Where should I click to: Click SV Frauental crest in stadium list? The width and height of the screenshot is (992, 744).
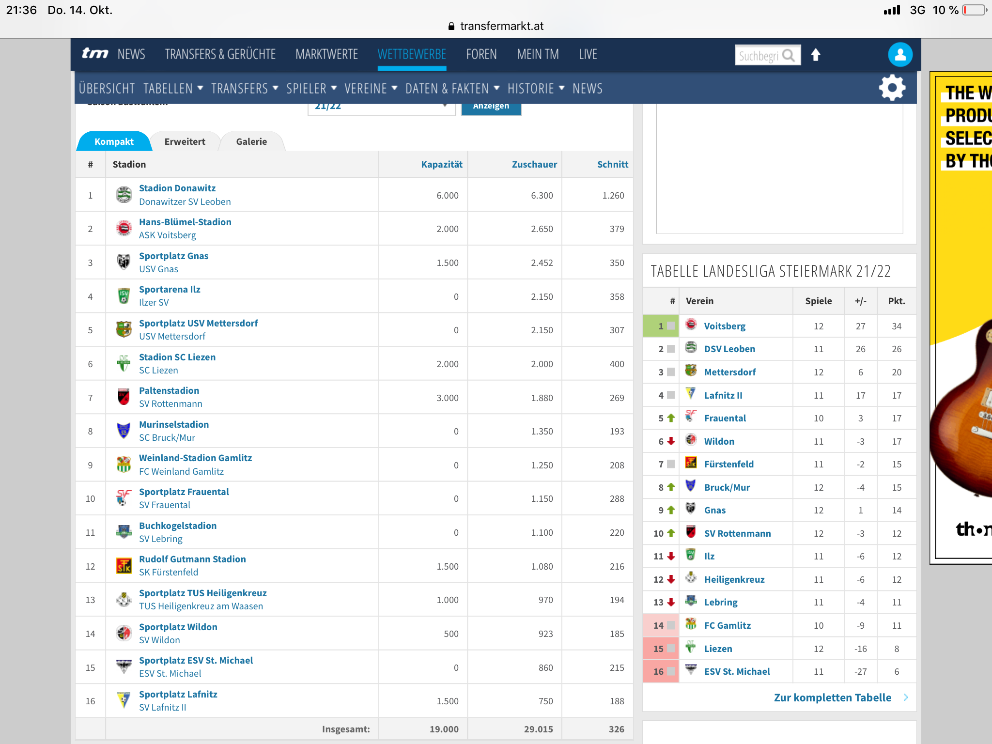pyautogui.click(x=124, y=498)
